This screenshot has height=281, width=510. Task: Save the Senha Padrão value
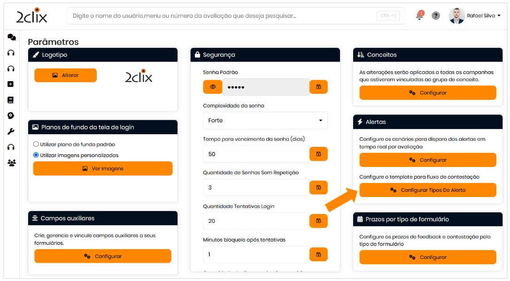tap(318, 87)
